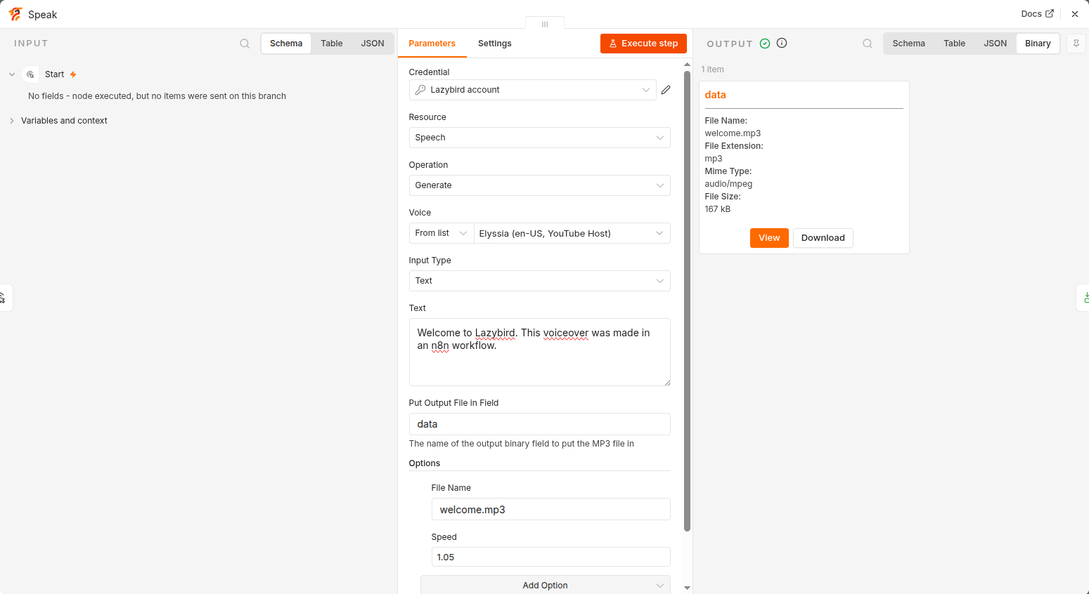This screenshot has width=1089, height=594.
Task: Click the search icon in the Input panel
Action: (x=245, y=44)
